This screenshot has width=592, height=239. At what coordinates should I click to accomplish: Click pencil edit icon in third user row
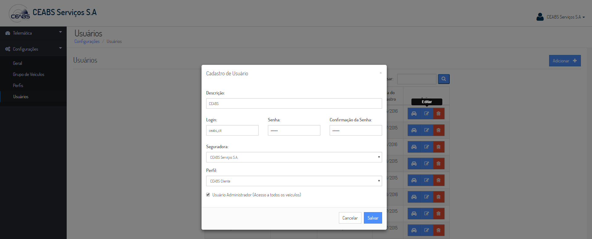pyautogui.click(x=427, y=147)
